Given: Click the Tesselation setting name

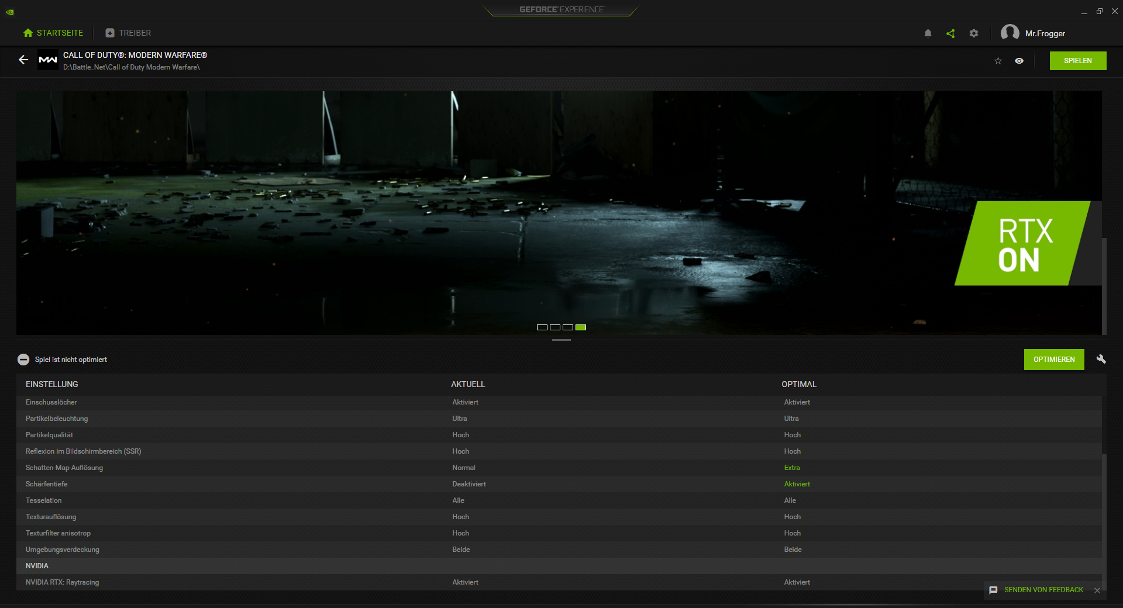Looking at the screenshot, I should pyautogui.click(x=44, y=500).
